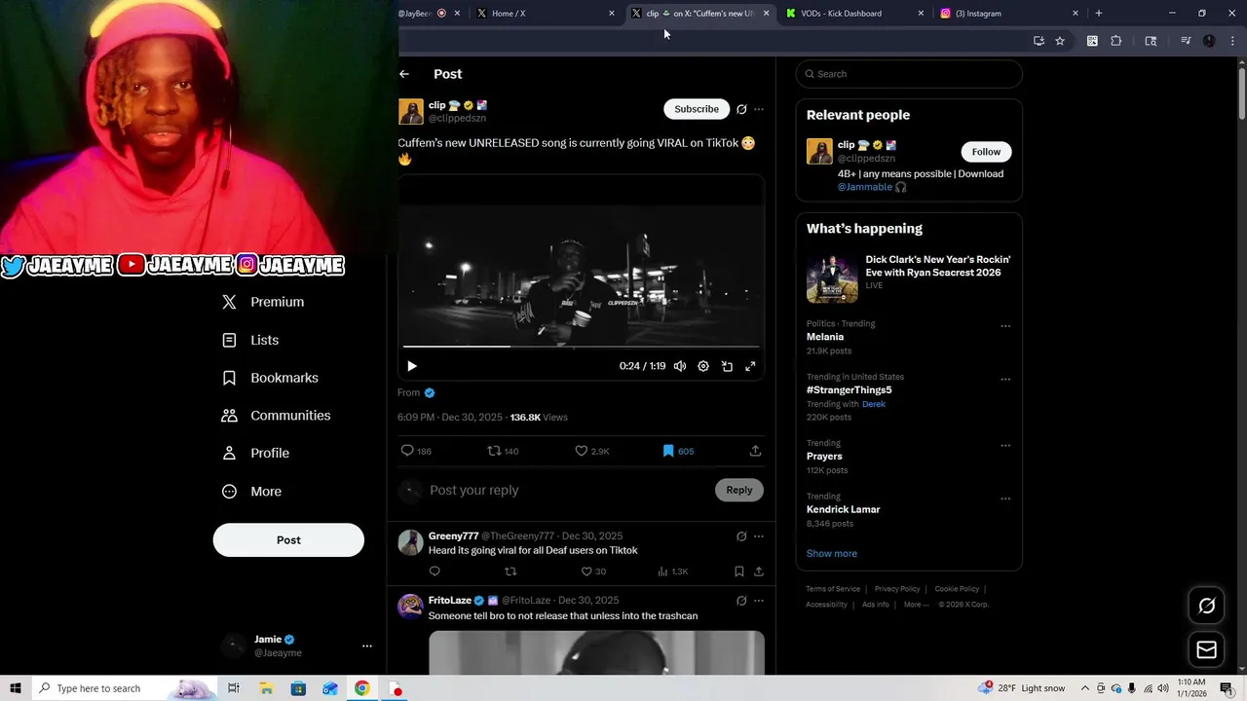Screen dimensions: 1247x701
Task: Click Show more under trends
Action: [832, 553]
